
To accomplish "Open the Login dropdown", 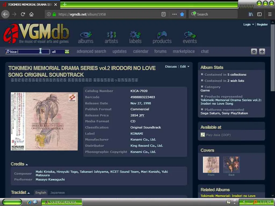I will click(248, 24).
